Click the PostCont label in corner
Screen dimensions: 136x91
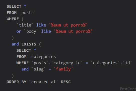(x=128, y=89)
